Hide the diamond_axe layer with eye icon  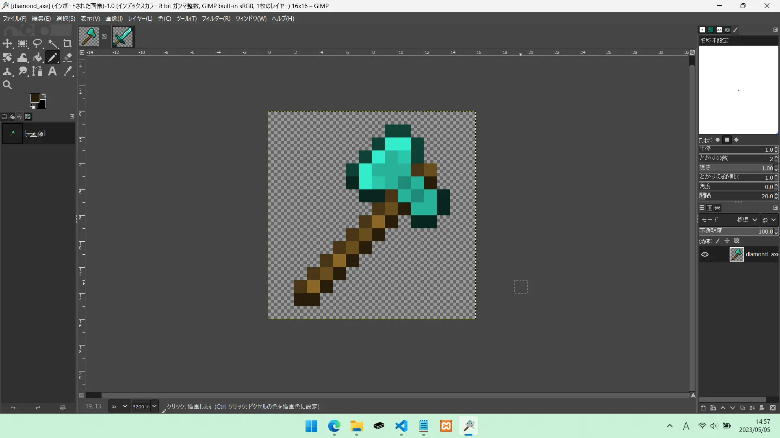[705, 254]
